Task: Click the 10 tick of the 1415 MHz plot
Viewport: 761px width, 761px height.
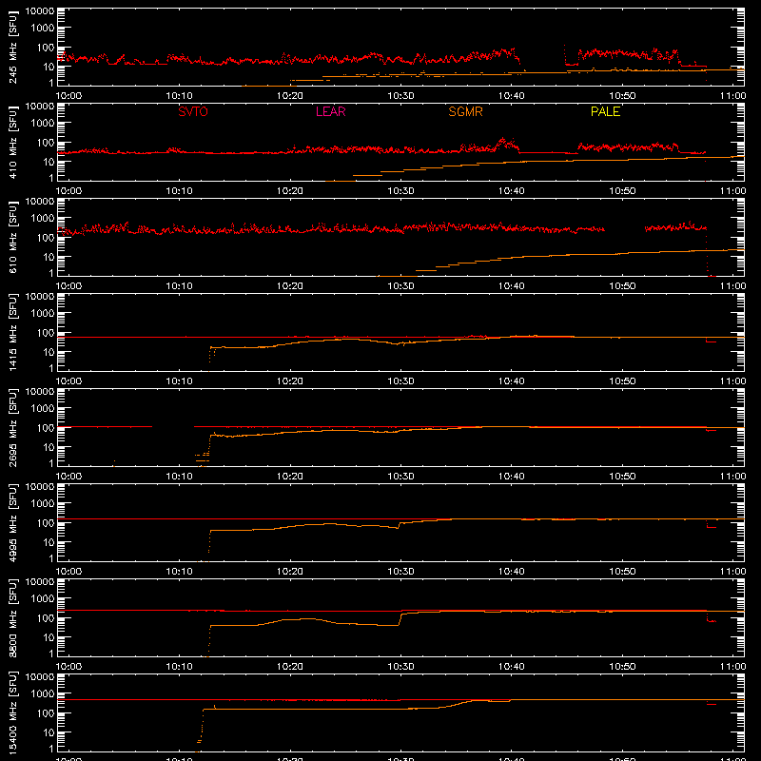Action: point(49,352)
